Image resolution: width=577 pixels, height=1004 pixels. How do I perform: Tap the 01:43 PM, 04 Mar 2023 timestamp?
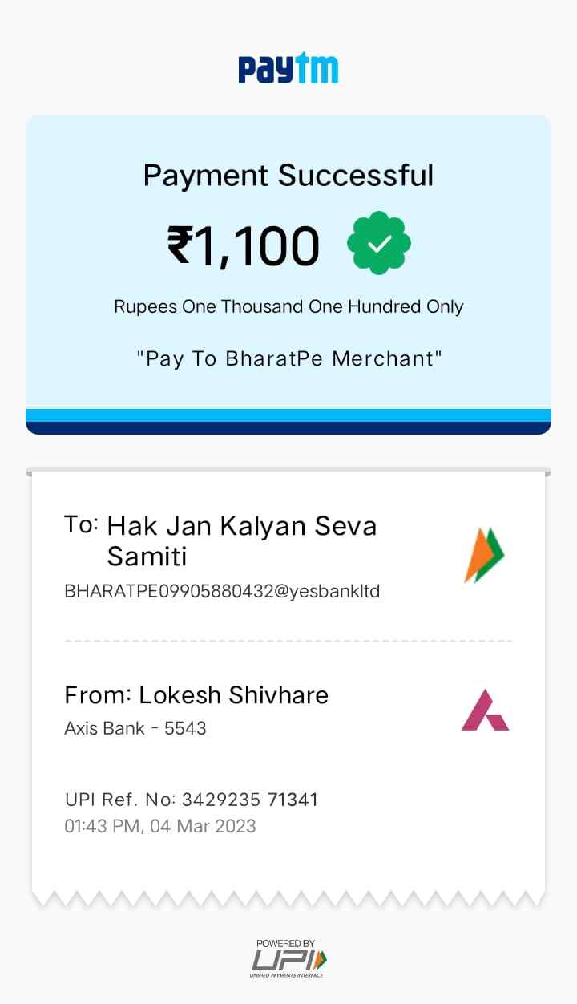coord(160,826)
